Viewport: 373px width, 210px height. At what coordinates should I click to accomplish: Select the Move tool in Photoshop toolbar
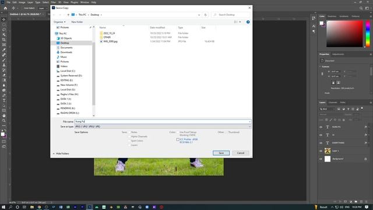tap(4, 19)
